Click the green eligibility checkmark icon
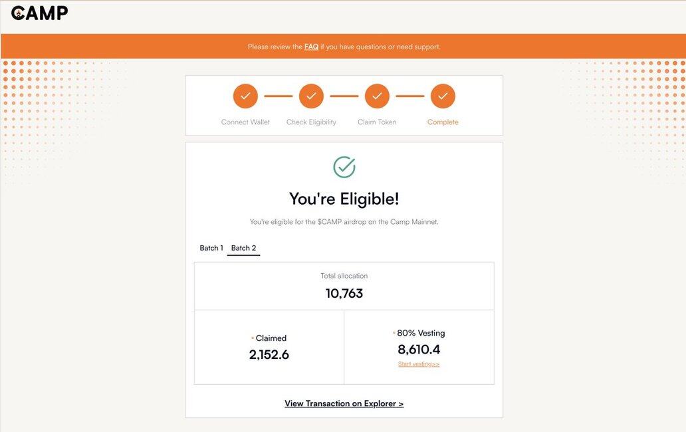This screenshot has height=432, width=686. point(344,167)
